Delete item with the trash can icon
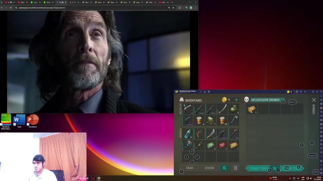323x181 pixels. click(235, 168)
